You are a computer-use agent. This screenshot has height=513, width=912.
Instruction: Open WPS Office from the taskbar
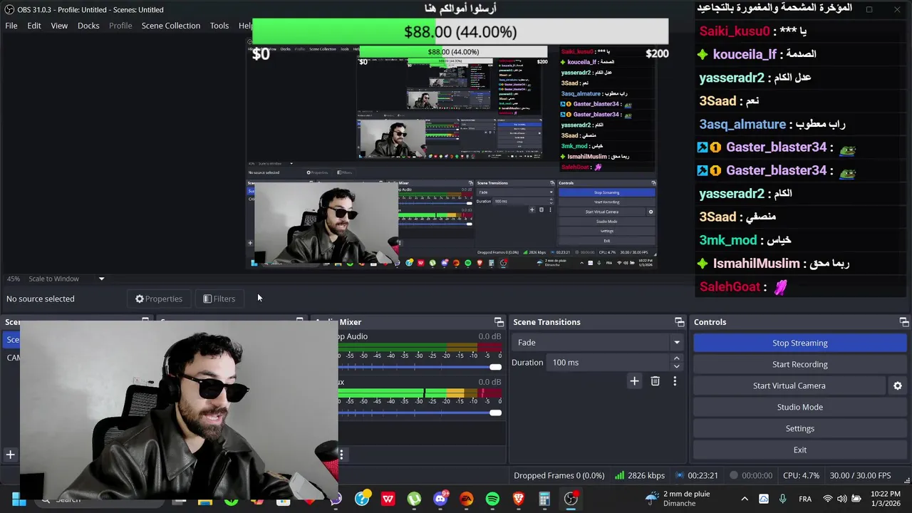click(388, 499)
